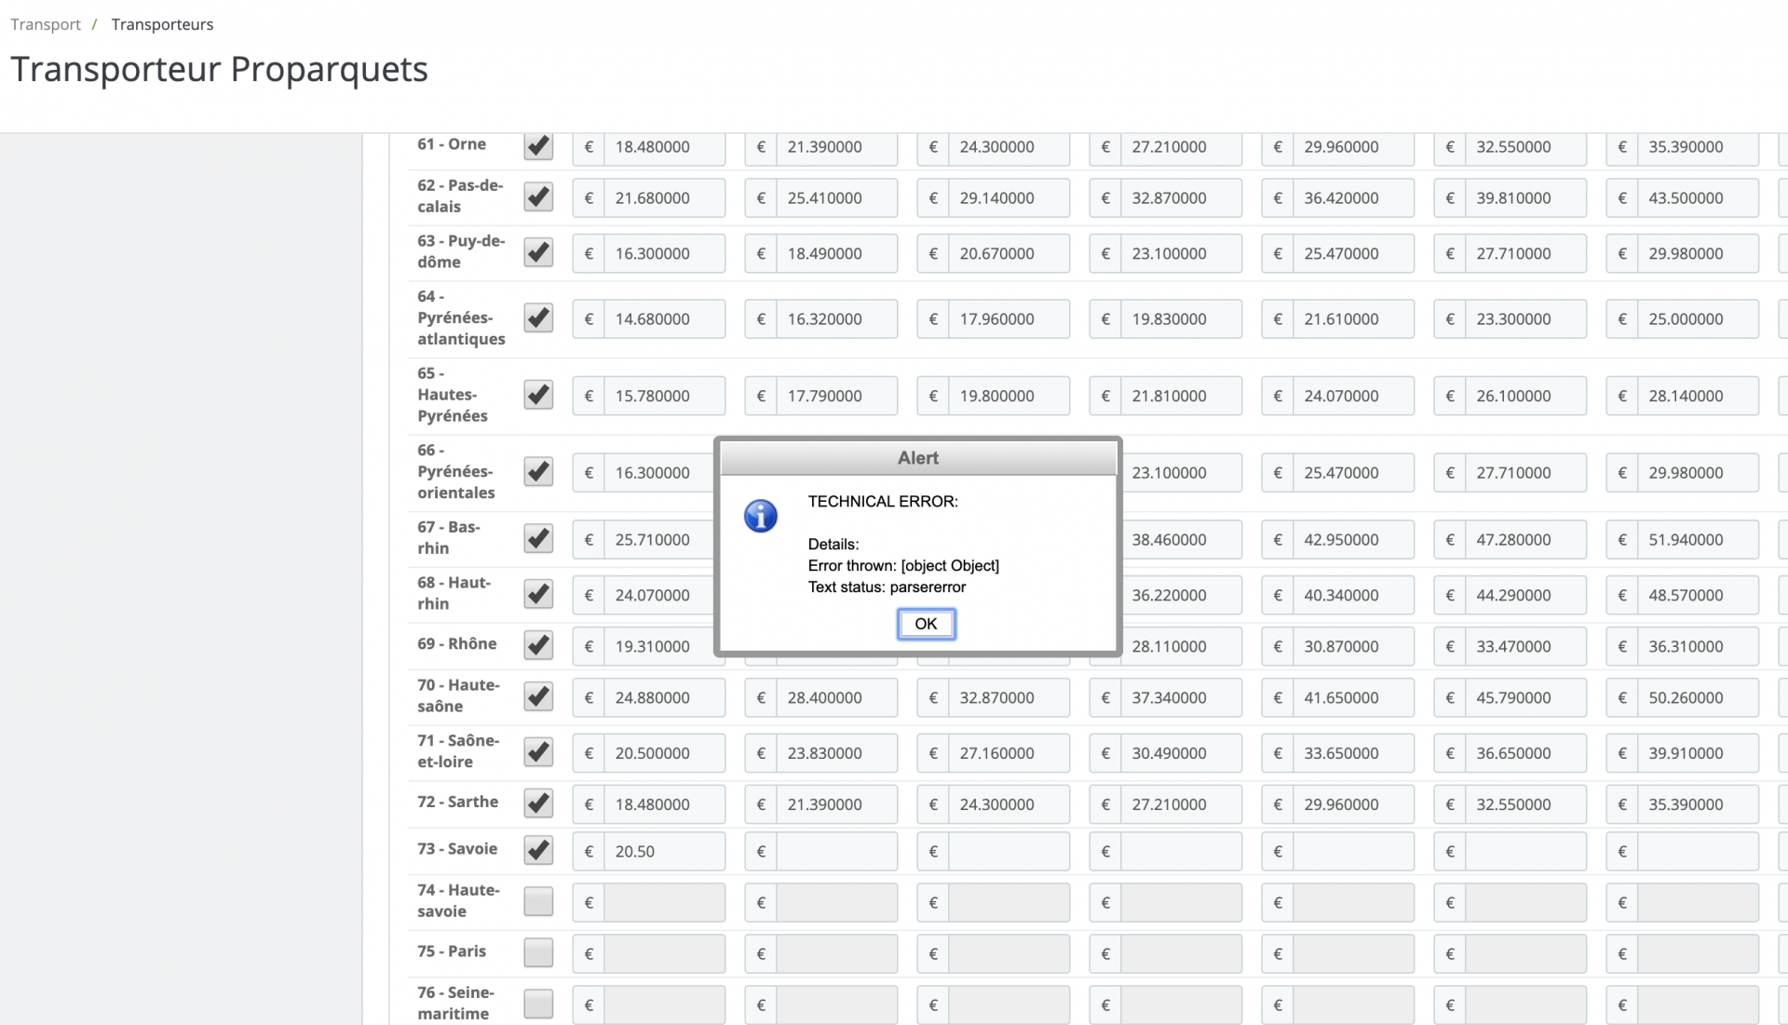Open the Transport breadcrumb link
Image resolution: width=1788 pixels, height=1025 pixels.
[46, 24]
